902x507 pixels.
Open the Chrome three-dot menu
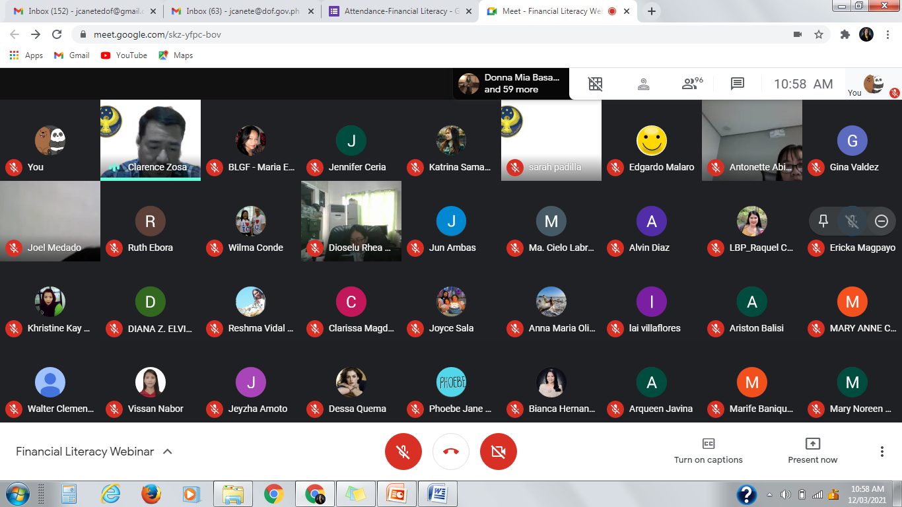[888, 34]
